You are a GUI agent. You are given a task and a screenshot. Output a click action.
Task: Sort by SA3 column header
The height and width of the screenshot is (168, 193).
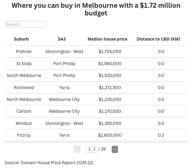pos(62,39)
